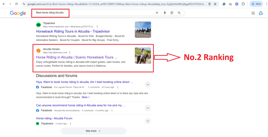Bookmark this page with the star icon

click(215, 4)
